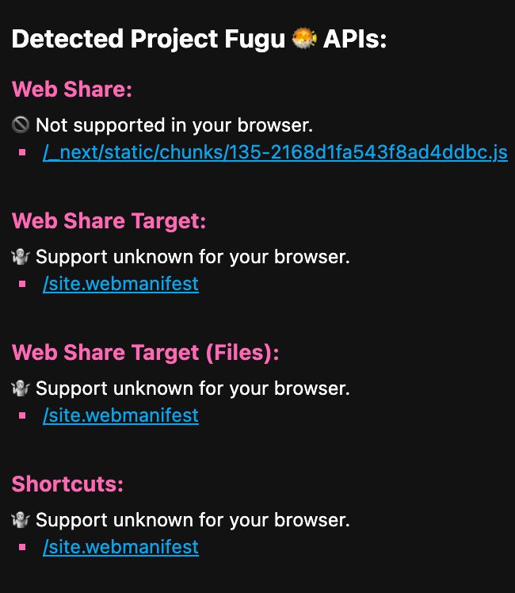The image size is (515, 593).
Task: Click the "Web Share:" section heading
Action: (x=72, y=89)
